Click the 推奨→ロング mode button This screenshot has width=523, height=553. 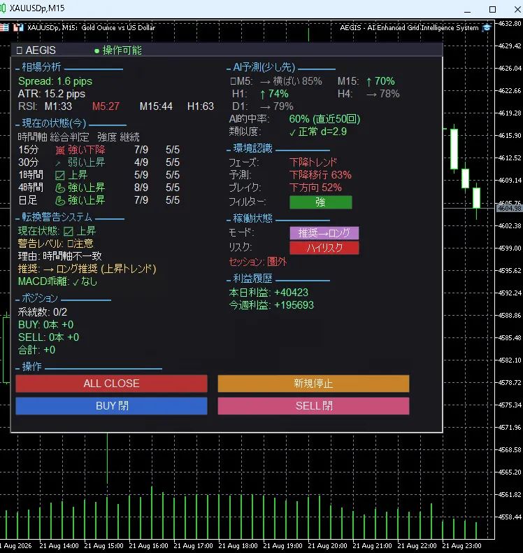tap(324, 233)
